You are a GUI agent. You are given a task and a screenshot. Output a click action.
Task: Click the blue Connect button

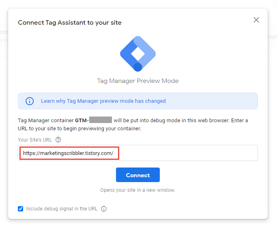138,175
